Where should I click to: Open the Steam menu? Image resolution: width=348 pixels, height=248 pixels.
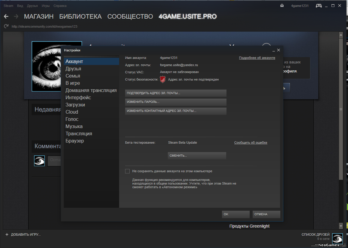coord(8,6)
